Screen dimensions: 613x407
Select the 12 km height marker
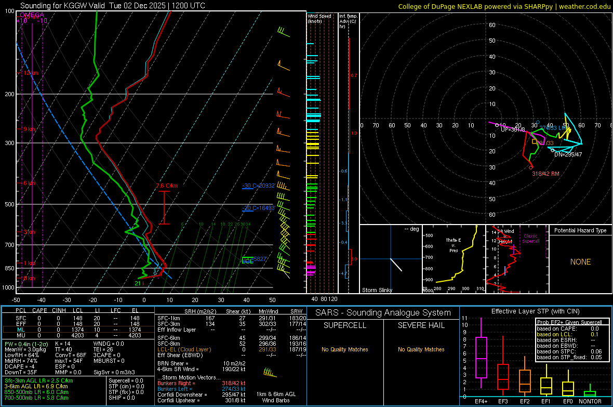31,73
